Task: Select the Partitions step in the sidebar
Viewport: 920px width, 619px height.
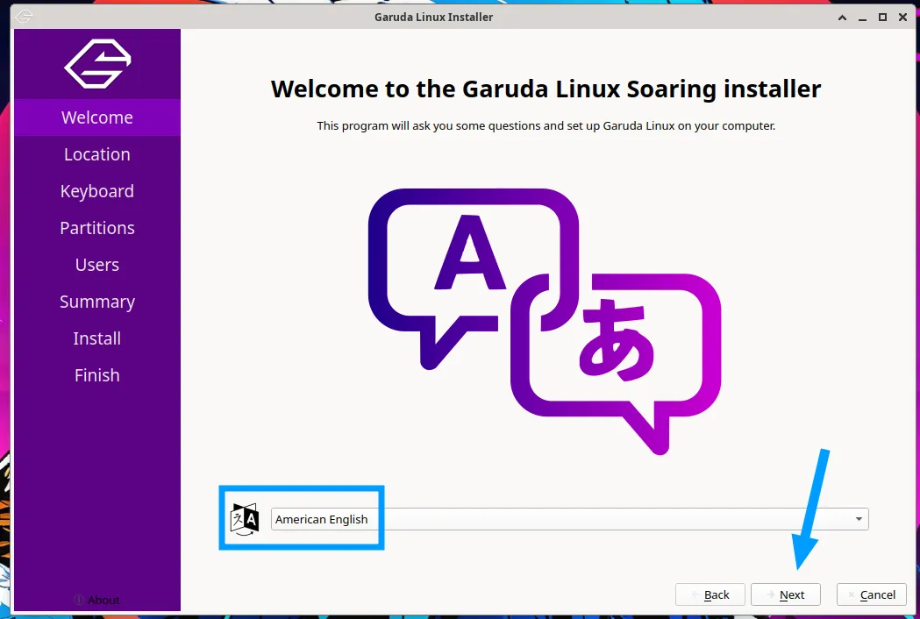Action: pos(97,228)
